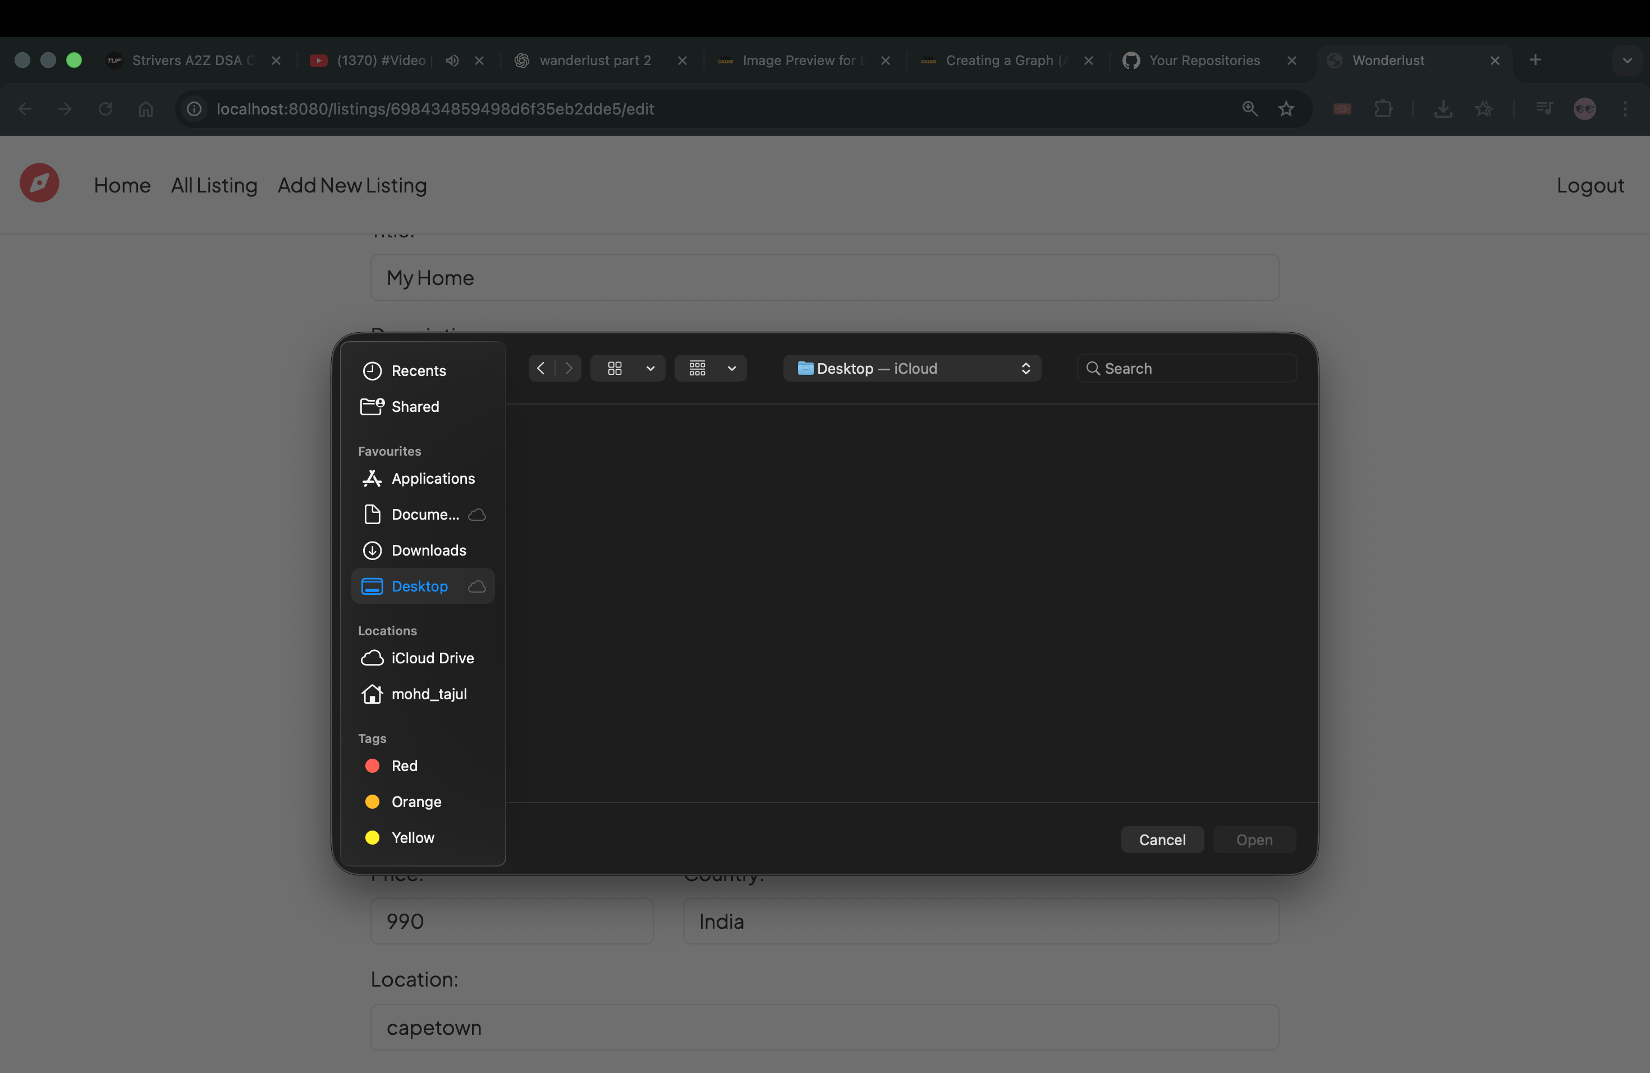View site information icon
1650x1073 pixels.
point(194,109)
